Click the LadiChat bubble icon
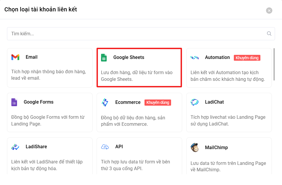 [x=195, y=102]
